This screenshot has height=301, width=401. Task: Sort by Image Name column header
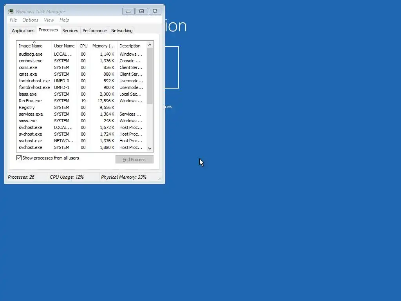[x=34, y=46]
